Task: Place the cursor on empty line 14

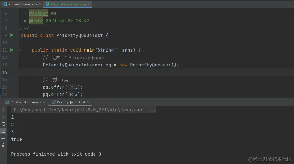Action: pos(157,72)
